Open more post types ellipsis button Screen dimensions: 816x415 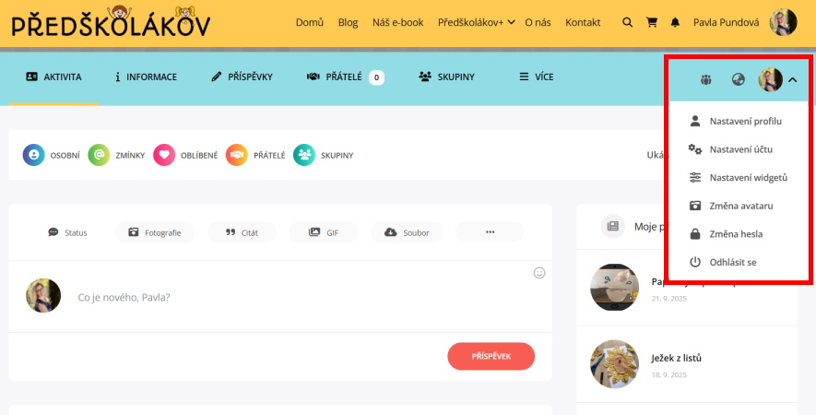[490, 232]
